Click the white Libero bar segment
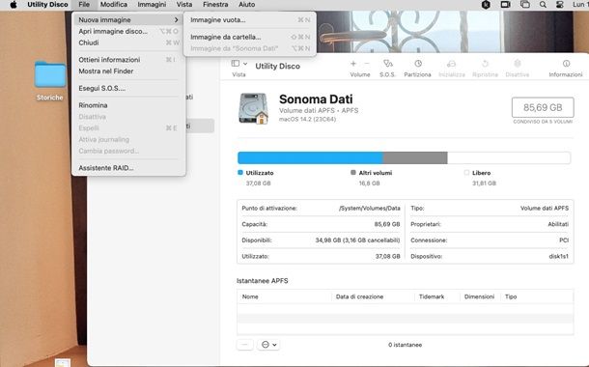This screenshot has width=589, height=367. pyautogui.click(x=509, y=157)
